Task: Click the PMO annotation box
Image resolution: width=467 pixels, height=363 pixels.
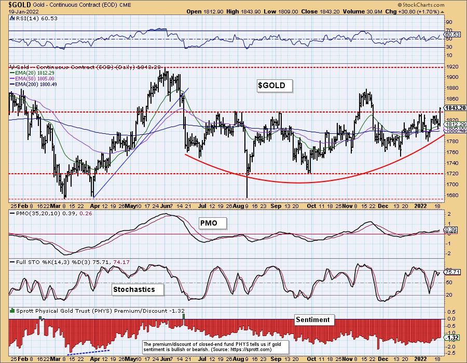Action: pos(213,223)
